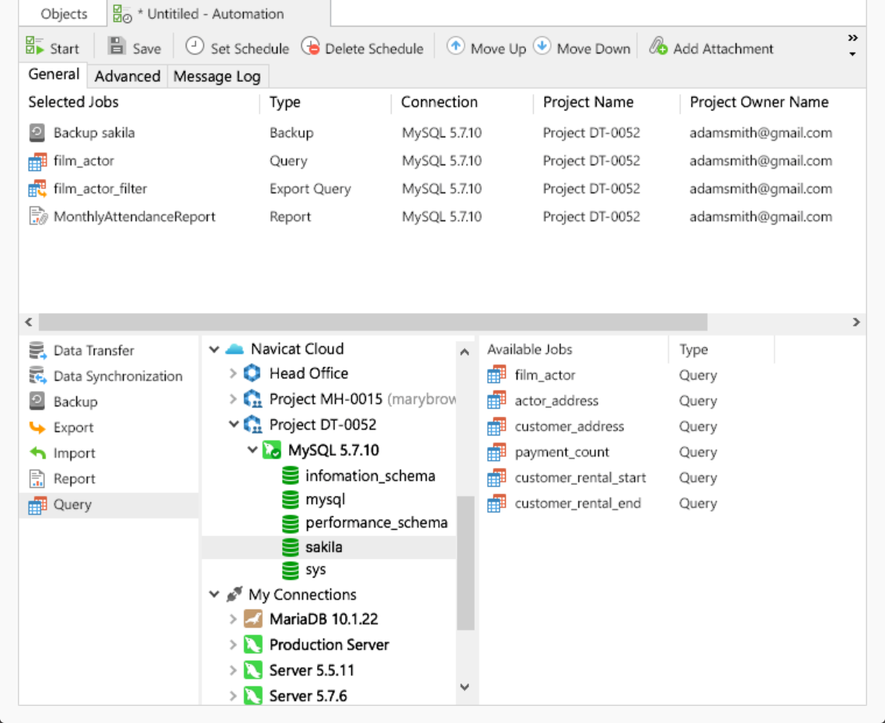Select the payment_count available job

562,452
